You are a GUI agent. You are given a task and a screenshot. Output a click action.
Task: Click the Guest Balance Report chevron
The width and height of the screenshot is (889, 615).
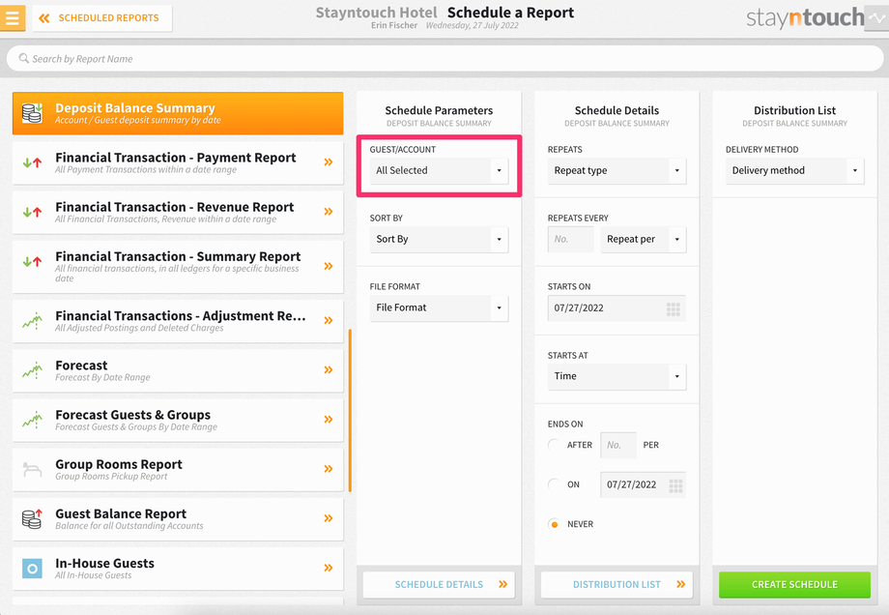coord(329,518)
